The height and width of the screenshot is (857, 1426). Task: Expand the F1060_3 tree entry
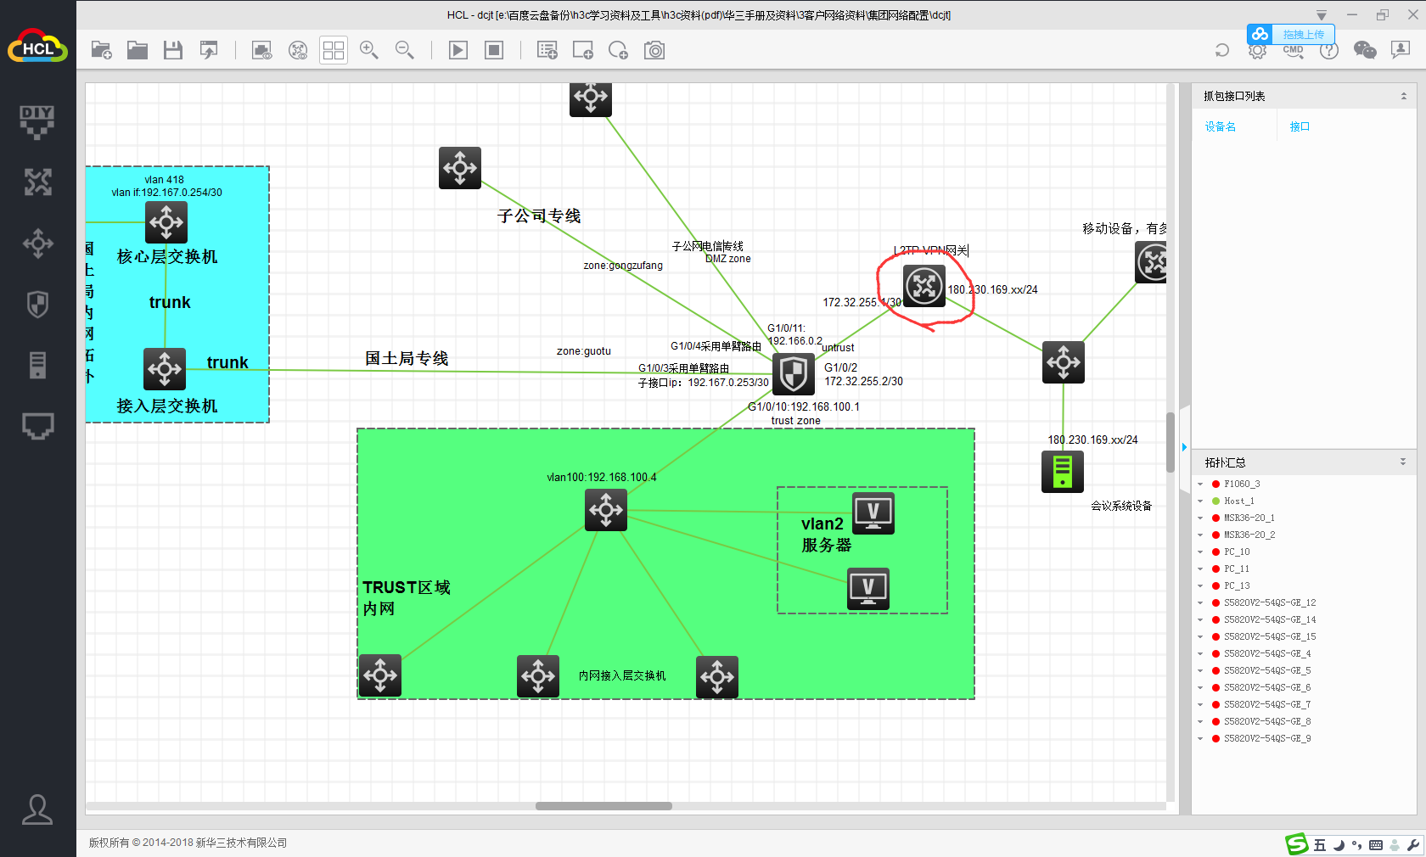[x=1200, y=485]
